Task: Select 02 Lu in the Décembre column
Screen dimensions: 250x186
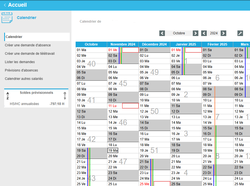Action: (x=154, y=56)
